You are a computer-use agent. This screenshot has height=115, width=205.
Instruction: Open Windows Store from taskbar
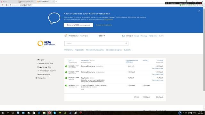point(34,113)
